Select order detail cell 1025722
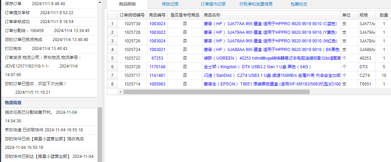 click(x=132, y=58)
